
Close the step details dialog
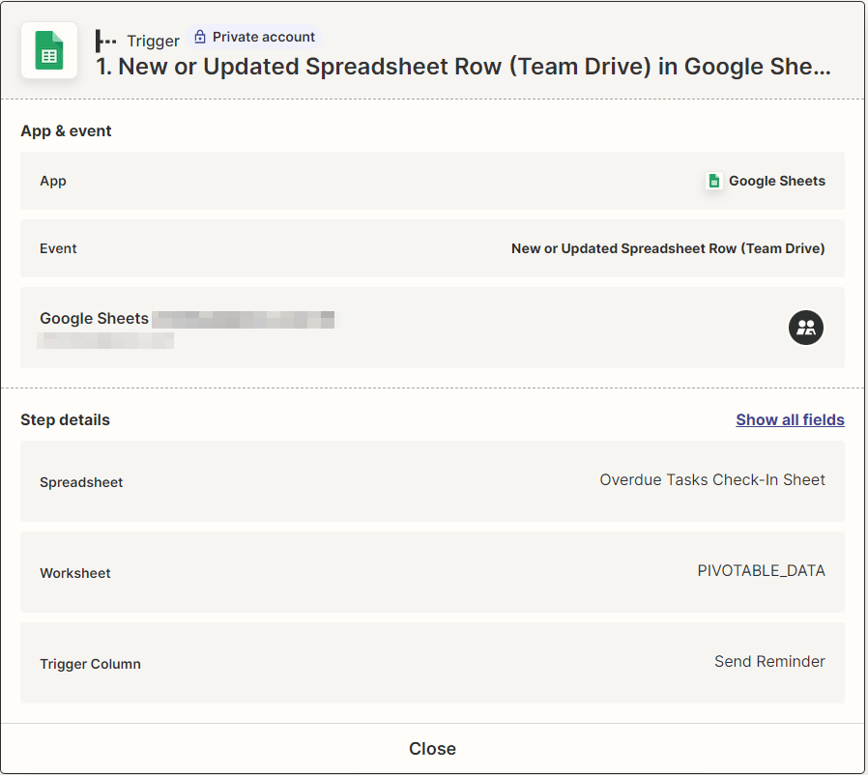(432, 749)
